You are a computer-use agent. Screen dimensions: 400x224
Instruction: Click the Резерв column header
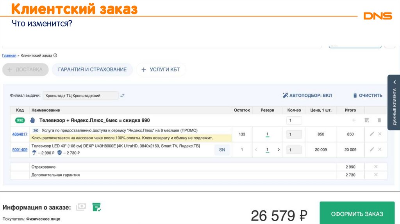pyautogui.click(x=267, y=110)
